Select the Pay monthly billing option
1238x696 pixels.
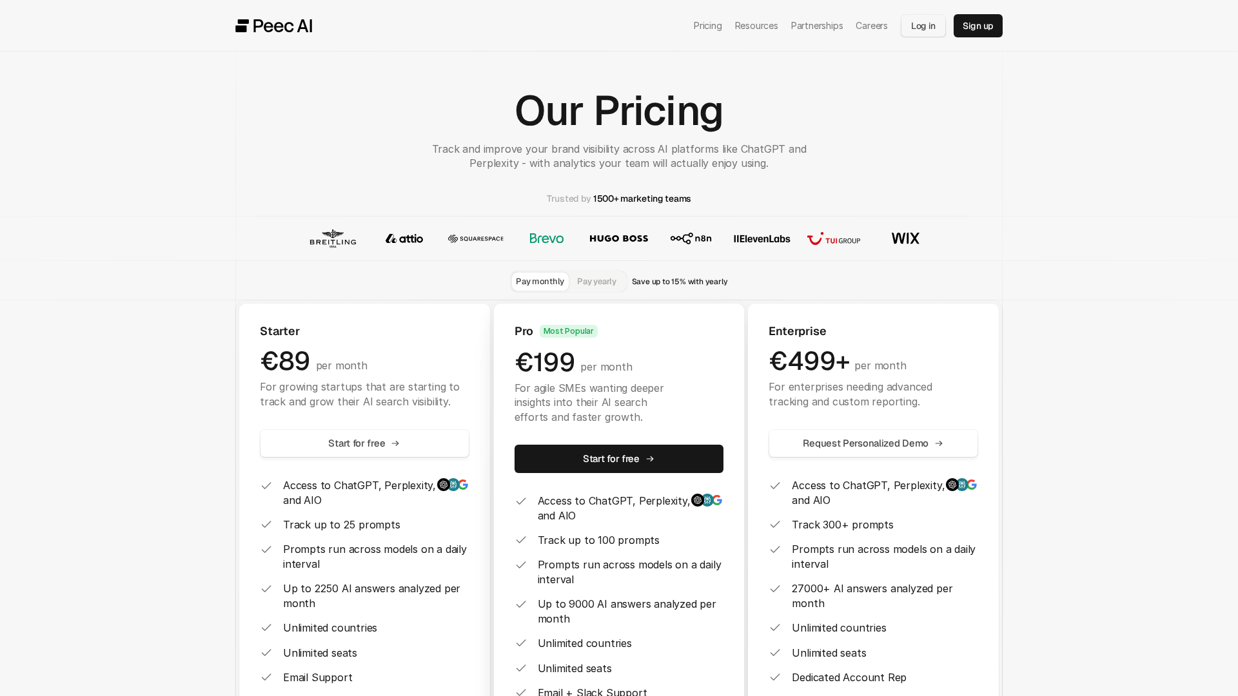point(540,282)
